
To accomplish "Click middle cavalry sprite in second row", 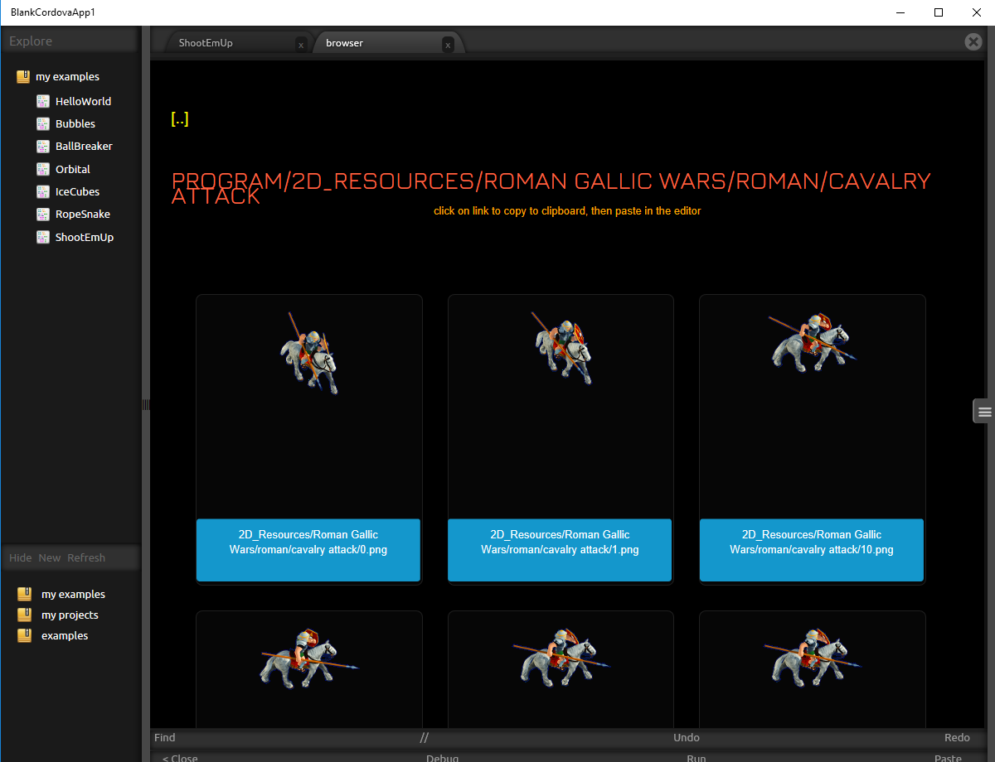I will click(561, 658).
